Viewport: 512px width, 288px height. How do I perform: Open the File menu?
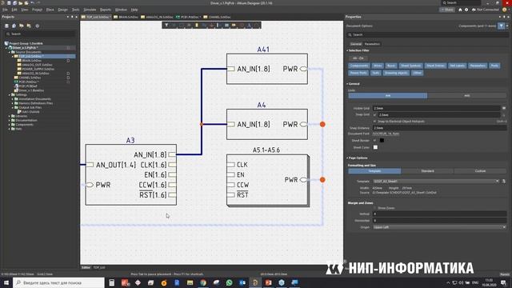[x=5, y=10]
